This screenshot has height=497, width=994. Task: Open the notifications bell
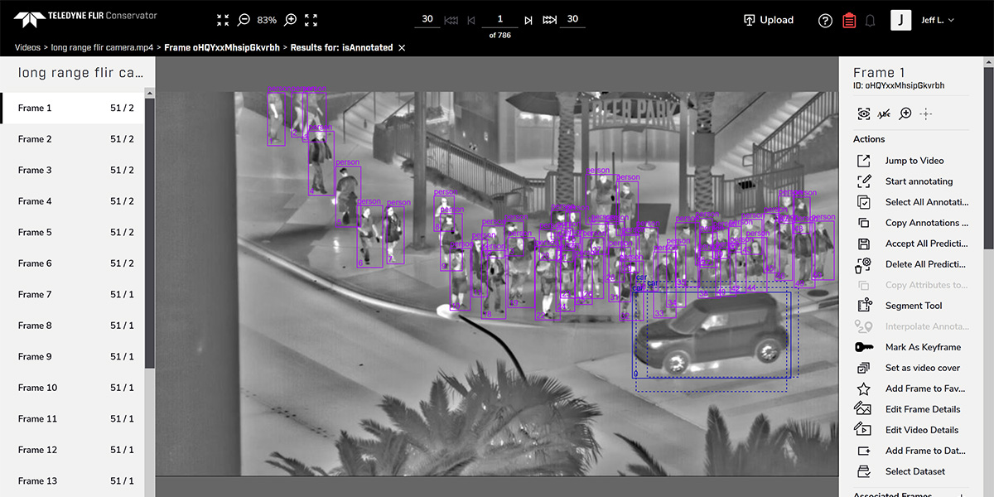(x=870, y=21)
